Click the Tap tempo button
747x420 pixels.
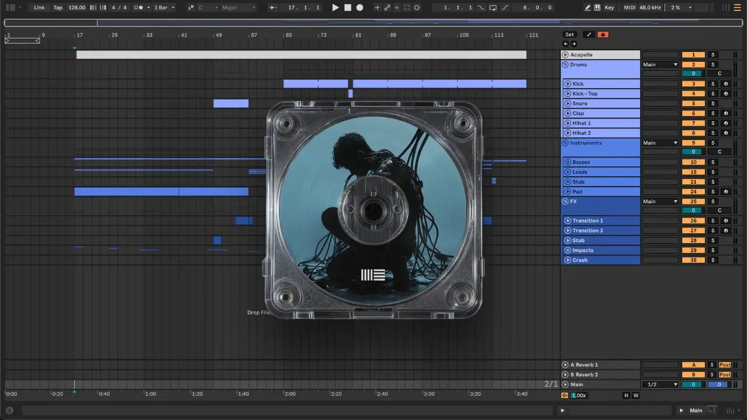coord(58,8)
